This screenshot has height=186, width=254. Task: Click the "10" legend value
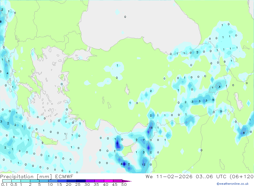pos(50,184)
